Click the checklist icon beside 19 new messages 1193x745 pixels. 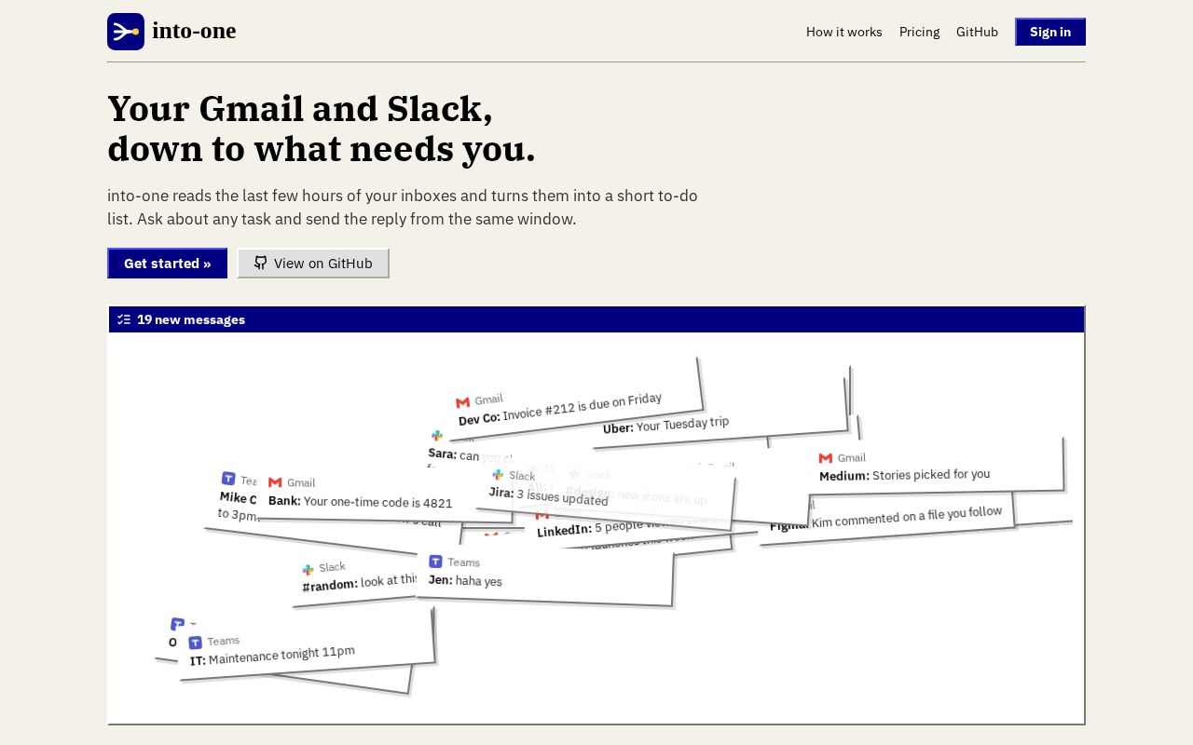pos(124,319)
